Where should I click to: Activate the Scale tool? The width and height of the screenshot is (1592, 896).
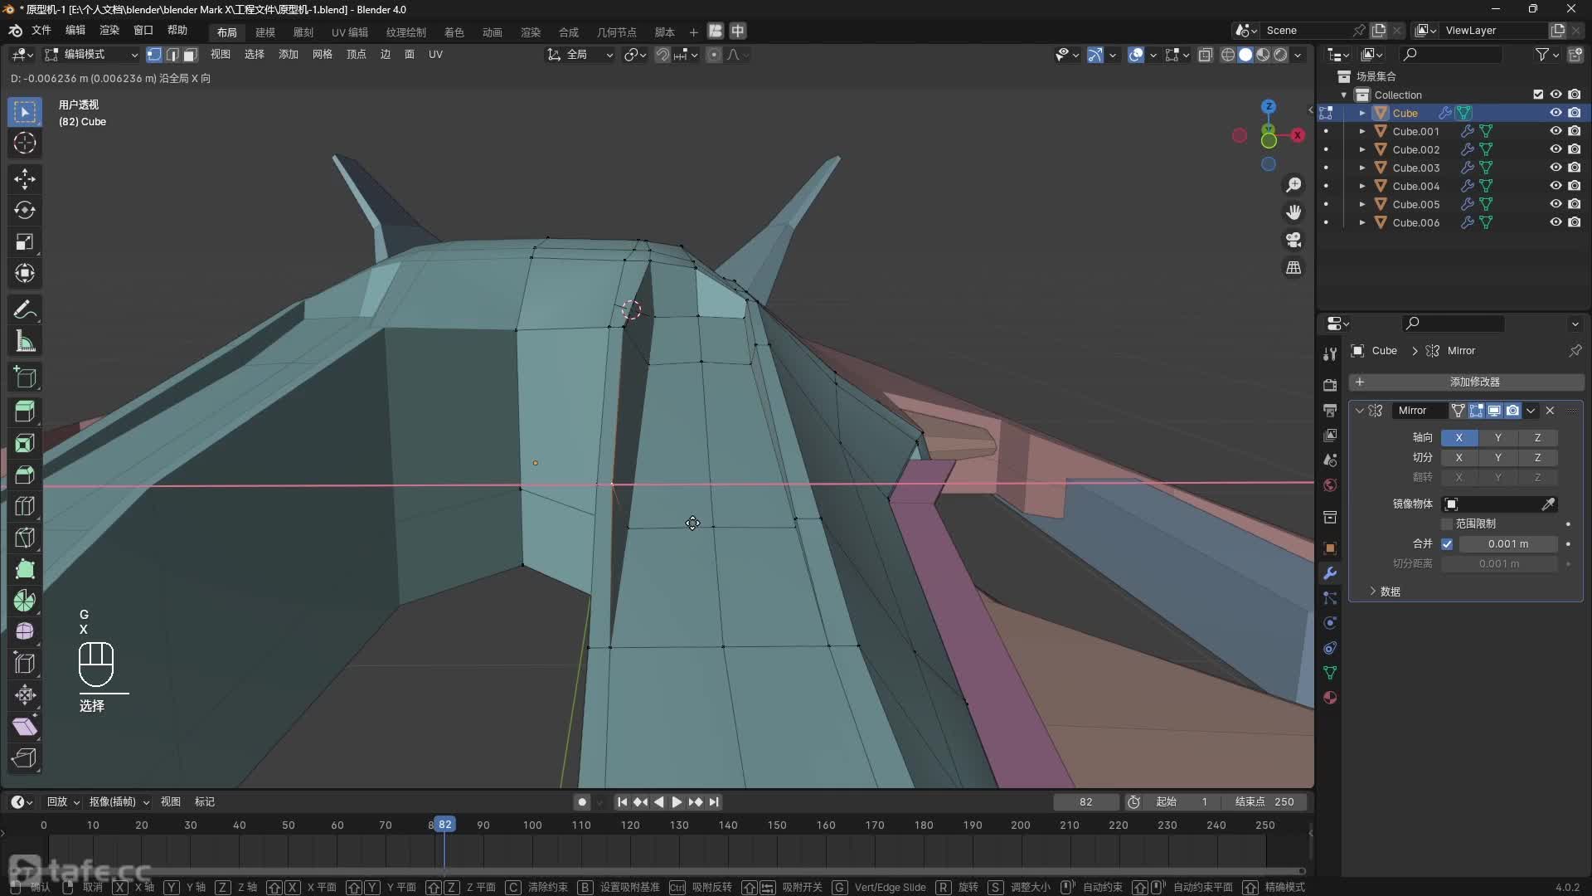coord(25,241)
